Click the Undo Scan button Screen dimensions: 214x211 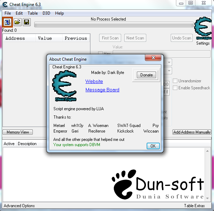click(x=182, y=38)
